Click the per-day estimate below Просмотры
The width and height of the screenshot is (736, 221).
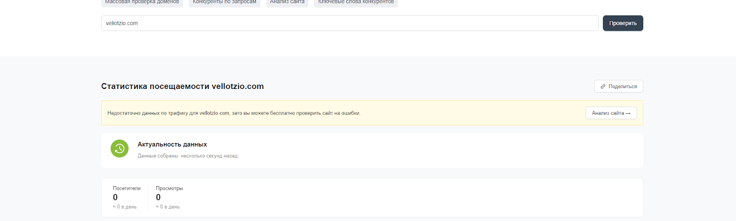coord(168,207)
